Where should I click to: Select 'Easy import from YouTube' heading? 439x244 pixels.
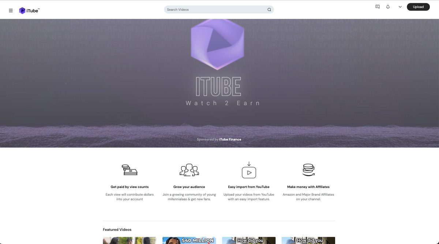249,187
